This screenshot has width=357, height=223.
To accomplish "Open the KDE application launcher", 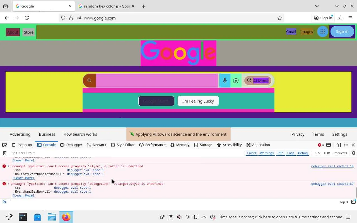I will [9, 217].
